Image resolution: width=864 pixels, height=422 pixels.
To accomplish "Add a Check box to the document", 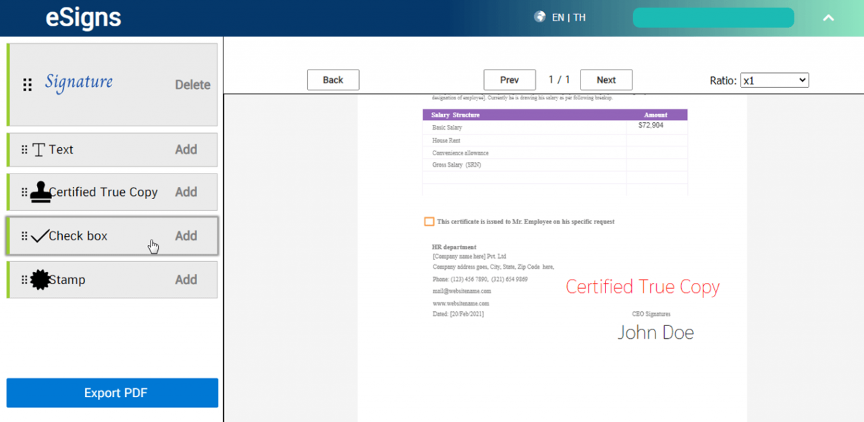I will click(186, 235).
